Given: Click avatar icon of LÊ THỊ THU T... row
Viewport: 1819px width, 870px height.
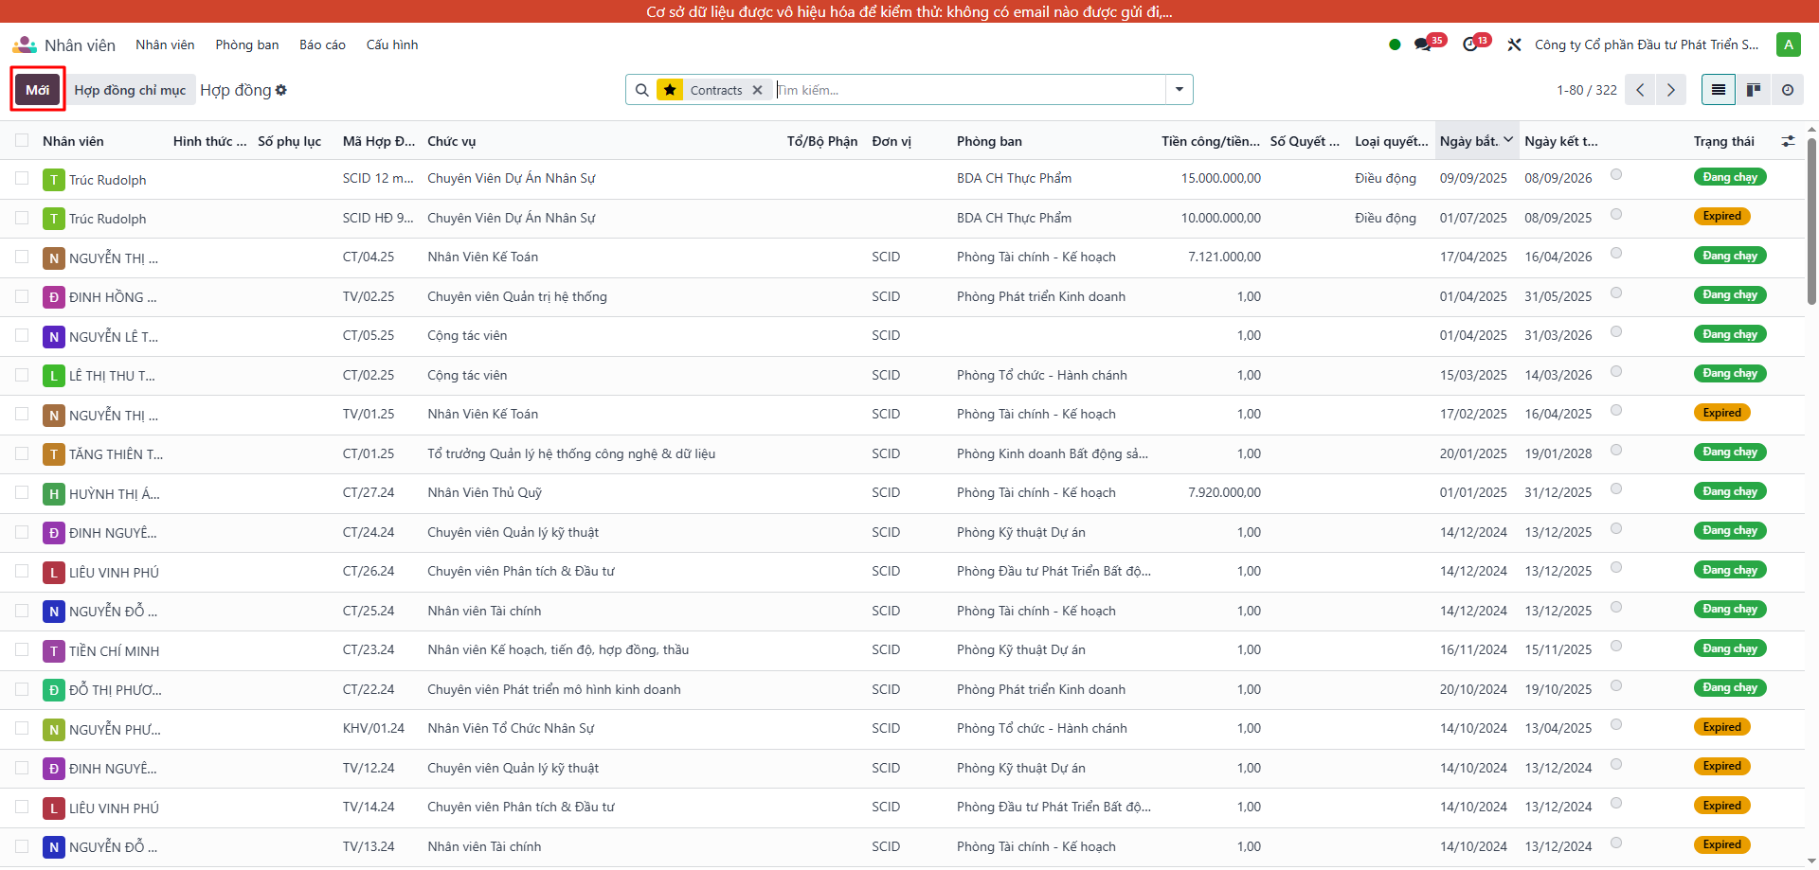Looking at the screenshot, I should tap(54, 376).
